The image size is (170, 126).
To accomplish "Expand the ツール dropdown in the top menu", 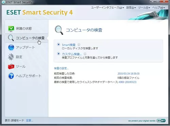I will point(144,8).
